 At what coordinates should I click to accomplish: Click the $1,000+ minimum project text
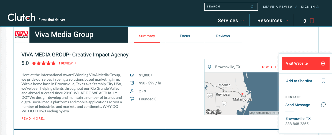point(146,75)
